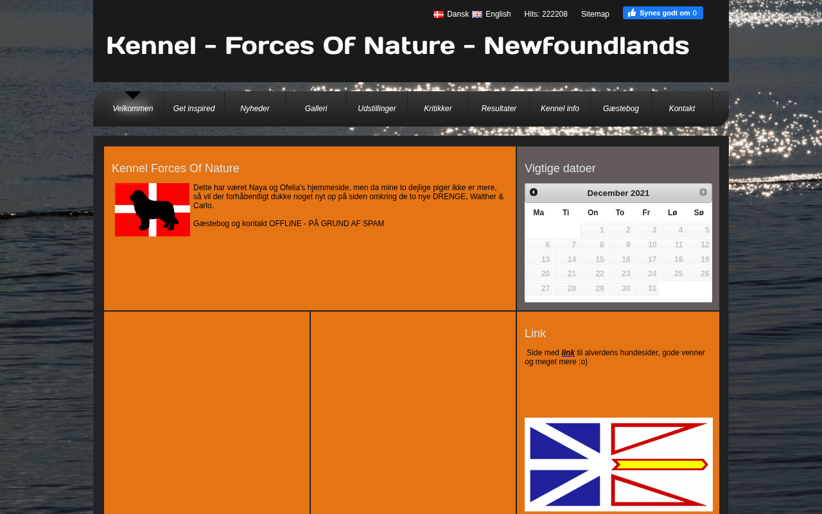Screen dimensions: 822x514
Task: Click the Newfoundland and Labrador flag image
Action: 618,465
